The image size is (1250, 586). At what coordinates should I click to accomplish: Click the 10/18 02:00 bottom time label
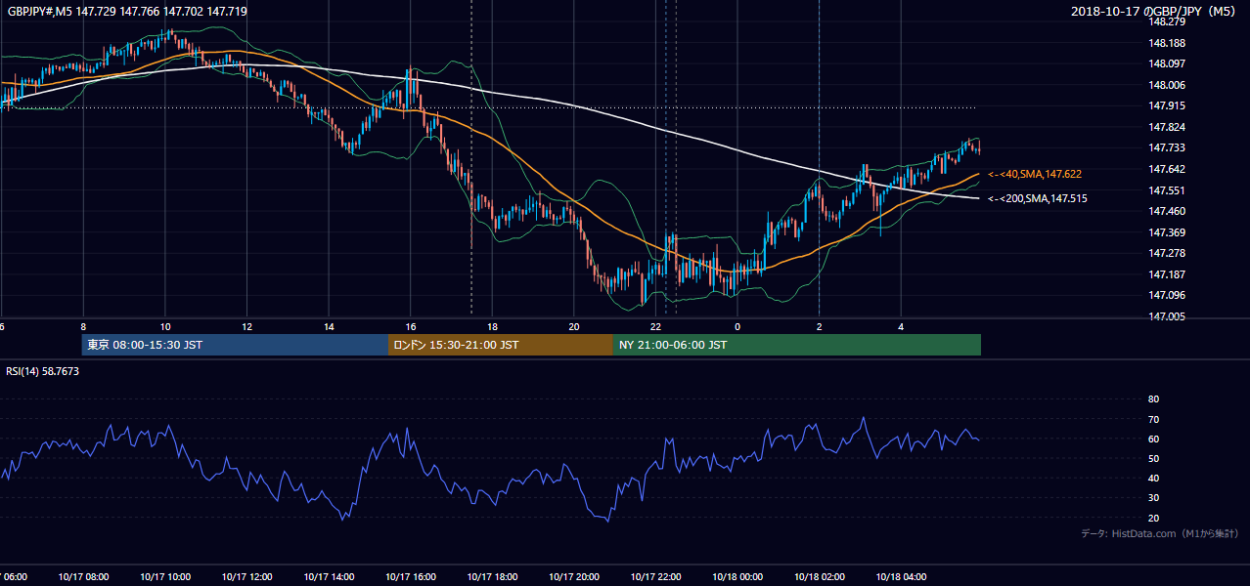pyautogui.click(x=819, y=577)
